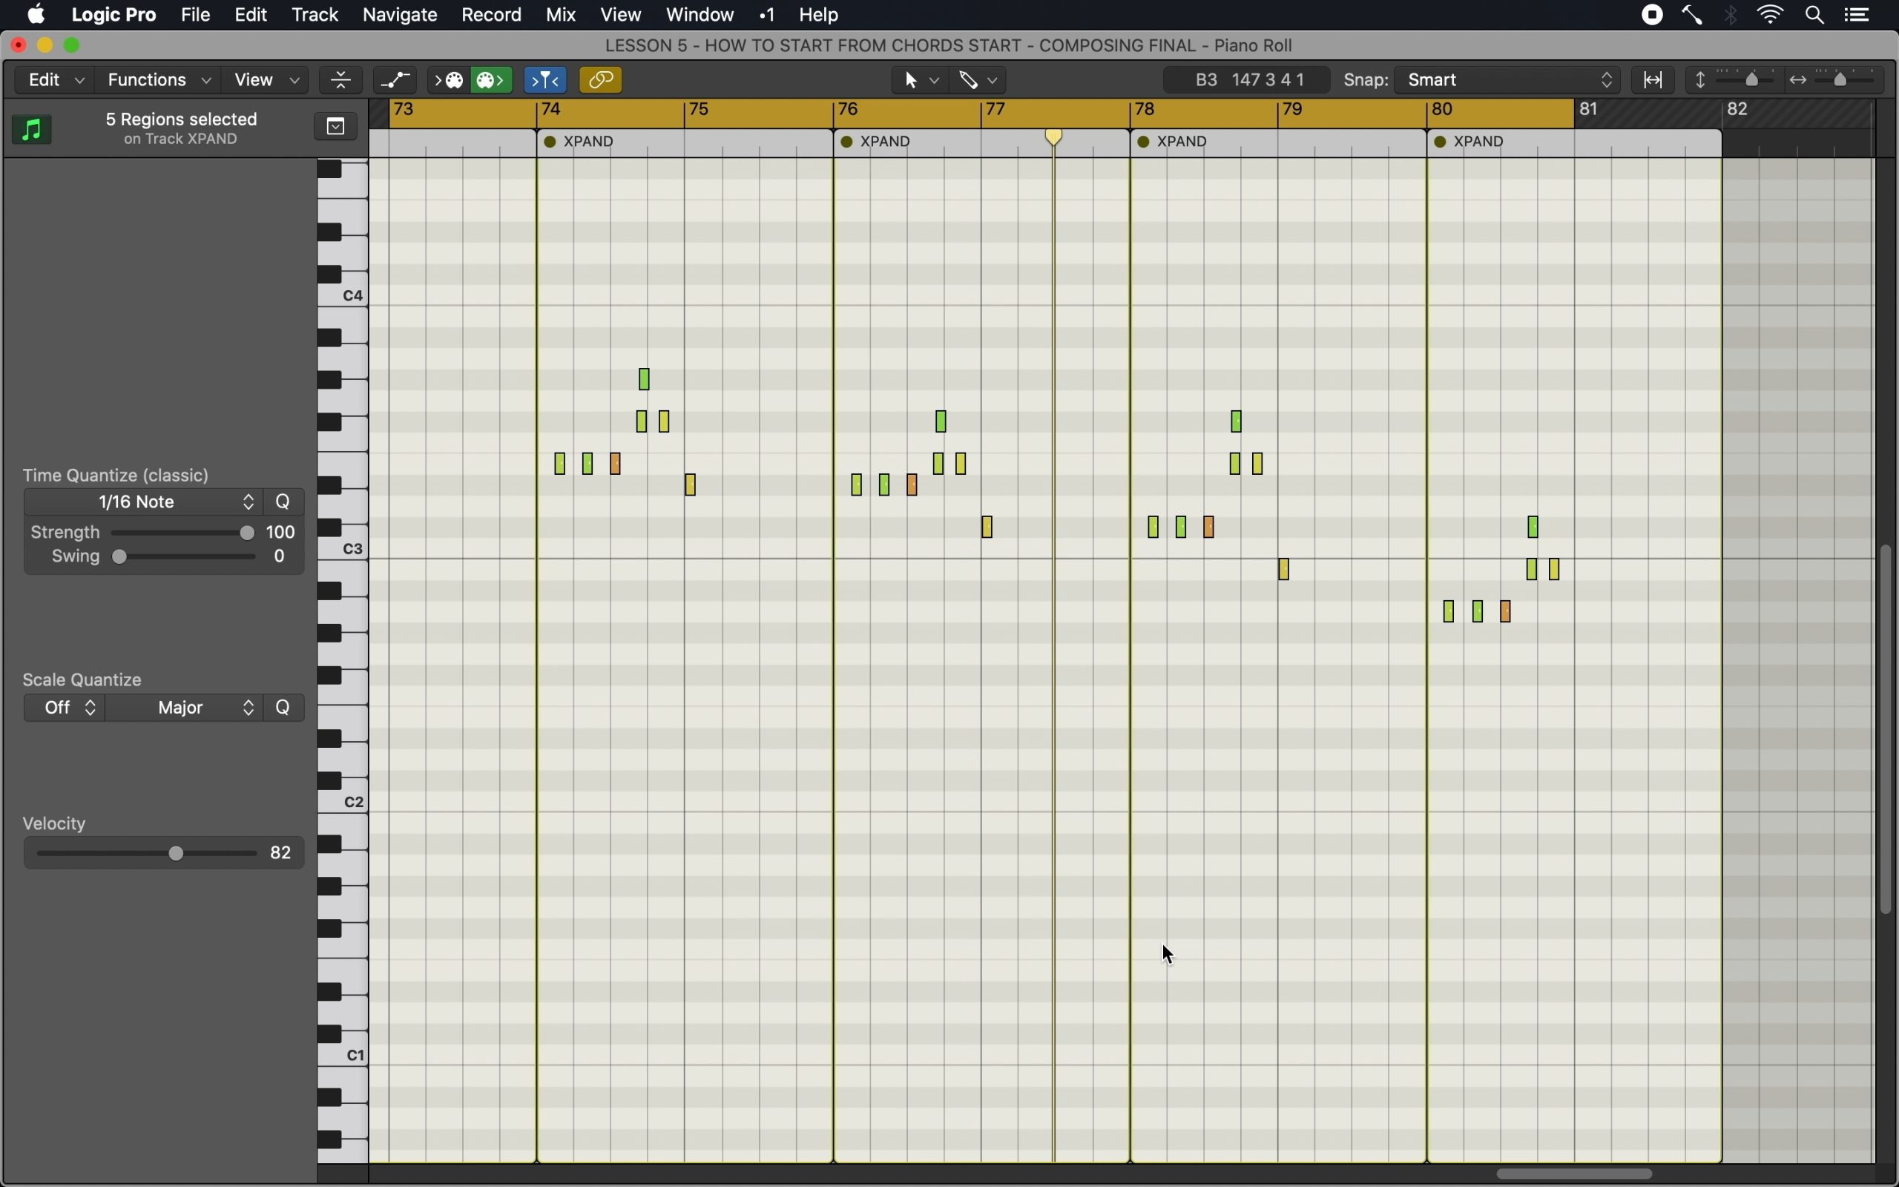Click the Velocity slider handle
The width and height of the screenshot is (1899, 1187).
[x=177, y=853]
